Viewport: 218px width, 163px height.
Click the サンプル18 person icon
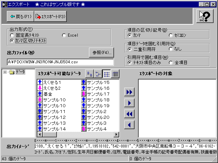point(84,100)
